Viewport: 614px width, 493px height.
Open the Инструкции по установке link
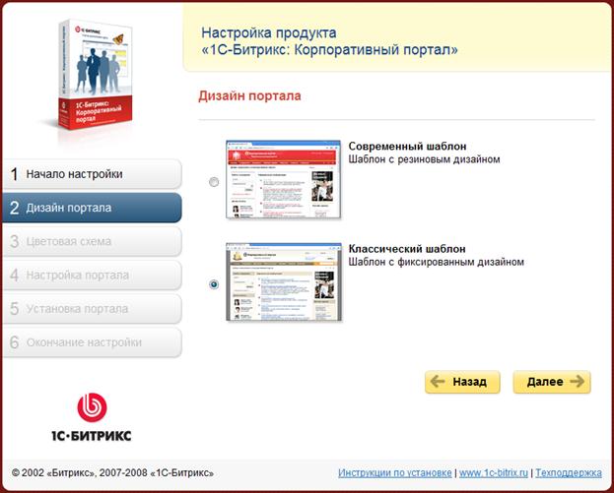point(394,472)
